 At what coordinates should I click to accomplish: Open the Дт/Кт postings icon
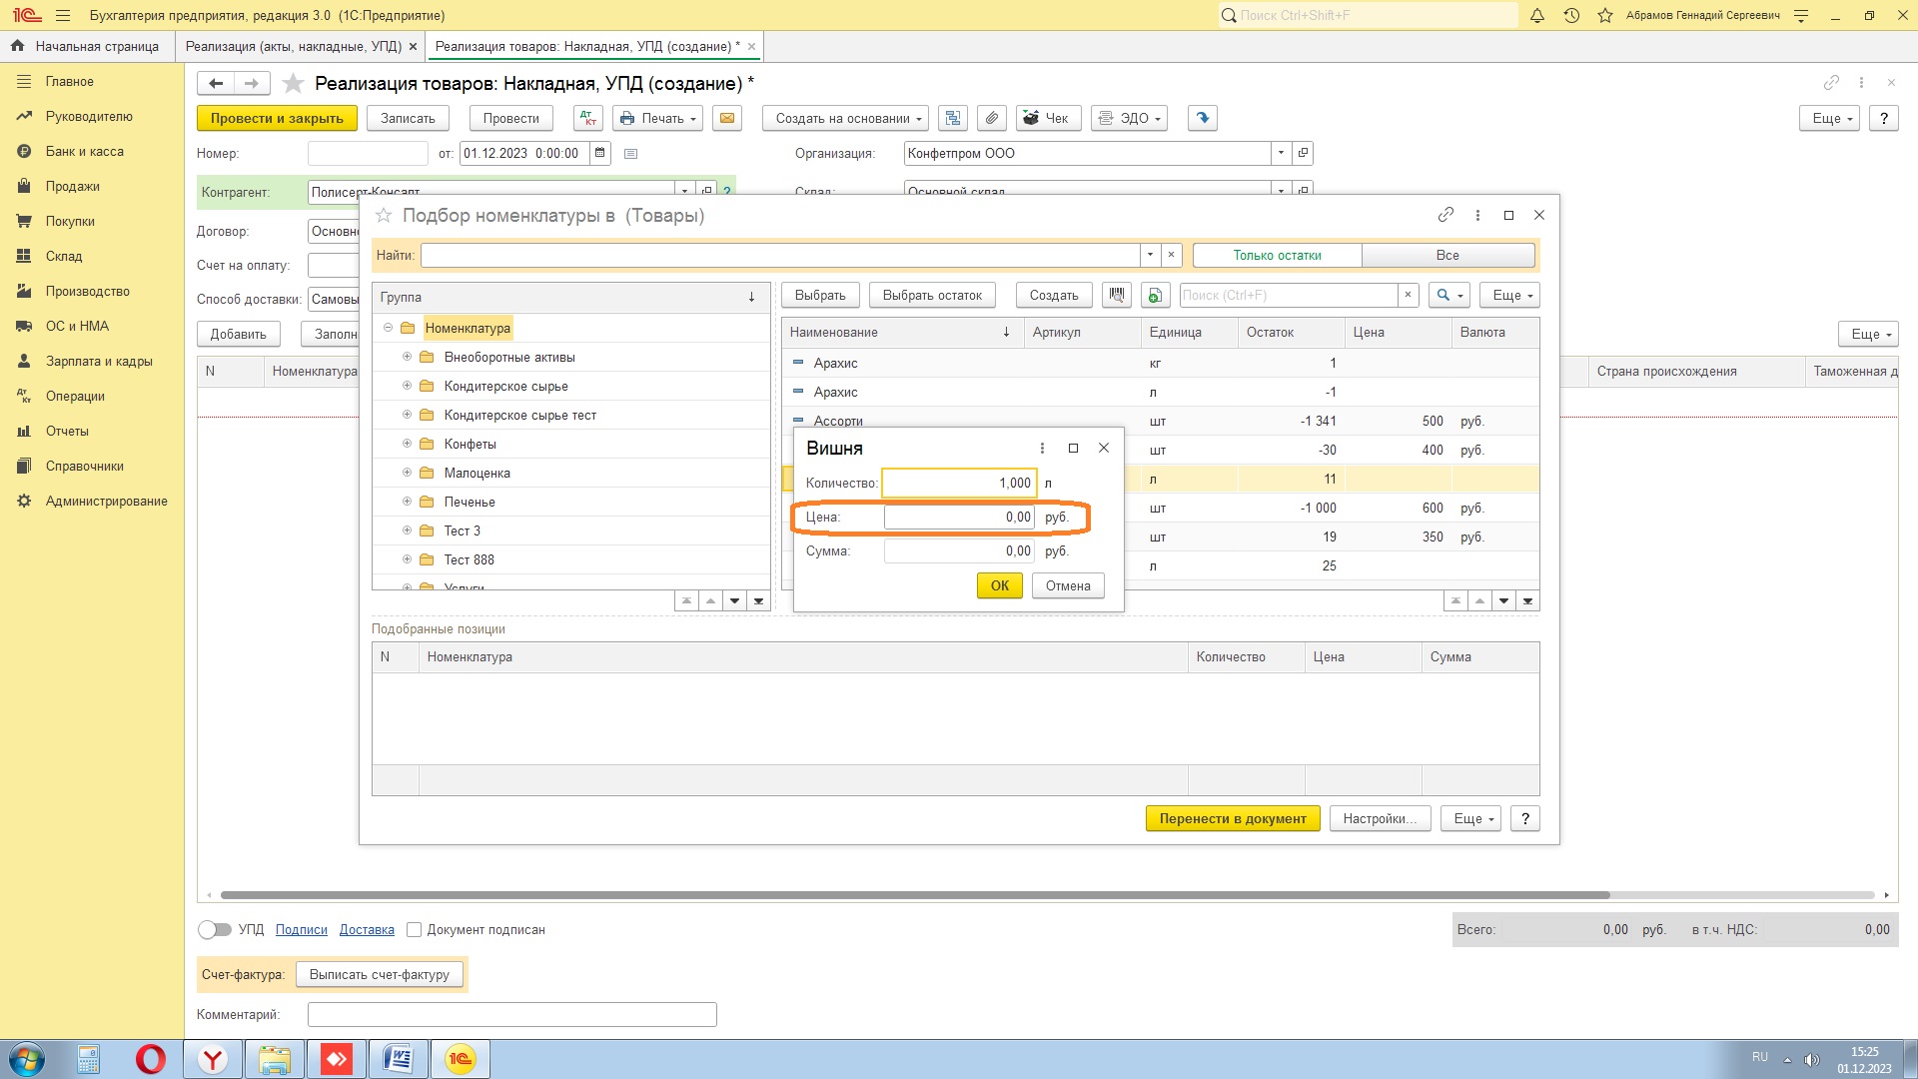click(588, 118)
